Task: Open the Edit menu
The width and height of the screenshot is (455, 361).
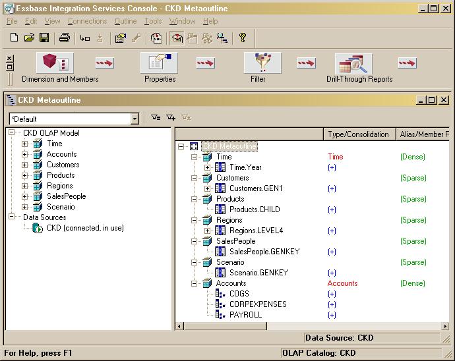Action: point(31,21)
